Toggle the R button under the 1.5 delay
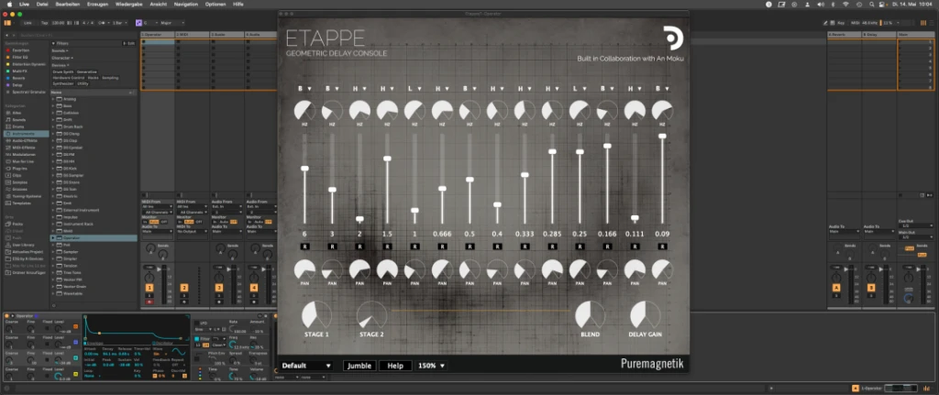Viewport: 939px width, 395px height. click(x=387, y=246)
